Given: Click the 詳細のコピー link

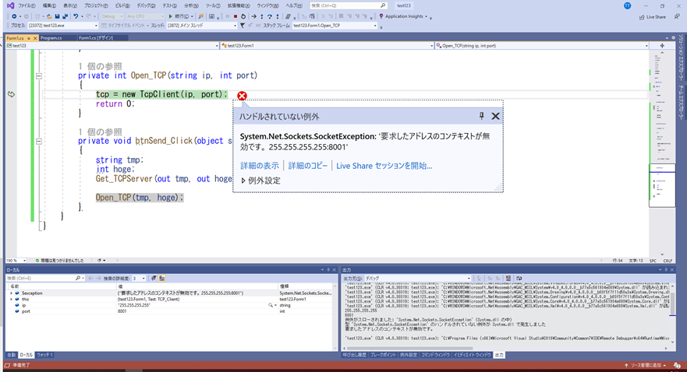Looking at the screenshot, I should pos(307,166).
